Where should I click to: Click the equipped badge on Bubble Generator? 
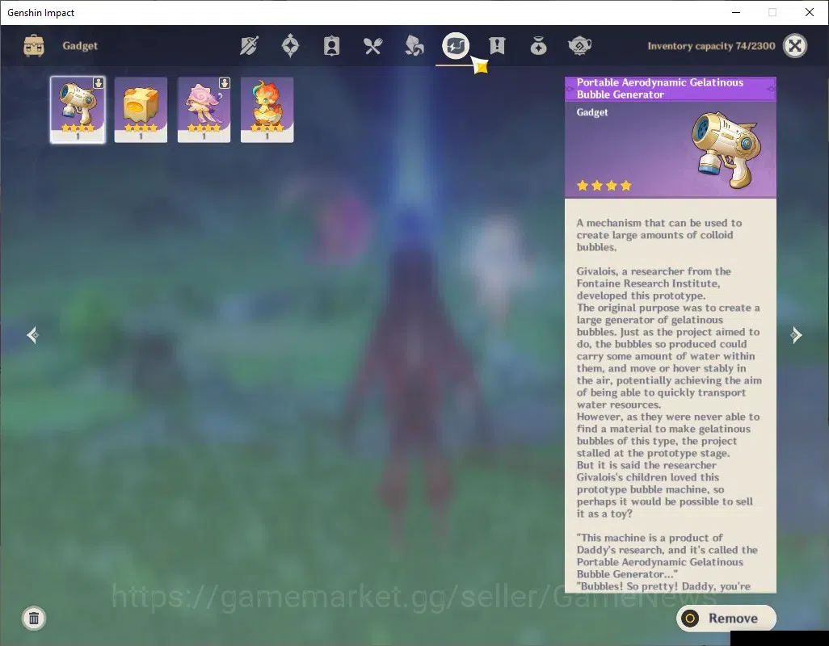[99, 83]
